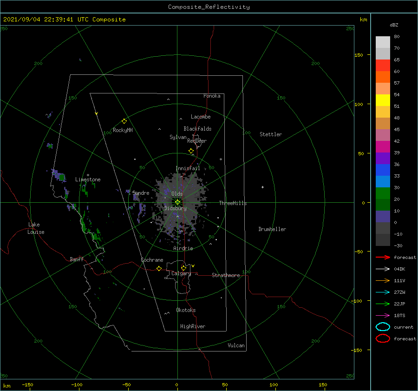Click the Strathmore town label
This screenshot has width=418, height=391.
226,275
